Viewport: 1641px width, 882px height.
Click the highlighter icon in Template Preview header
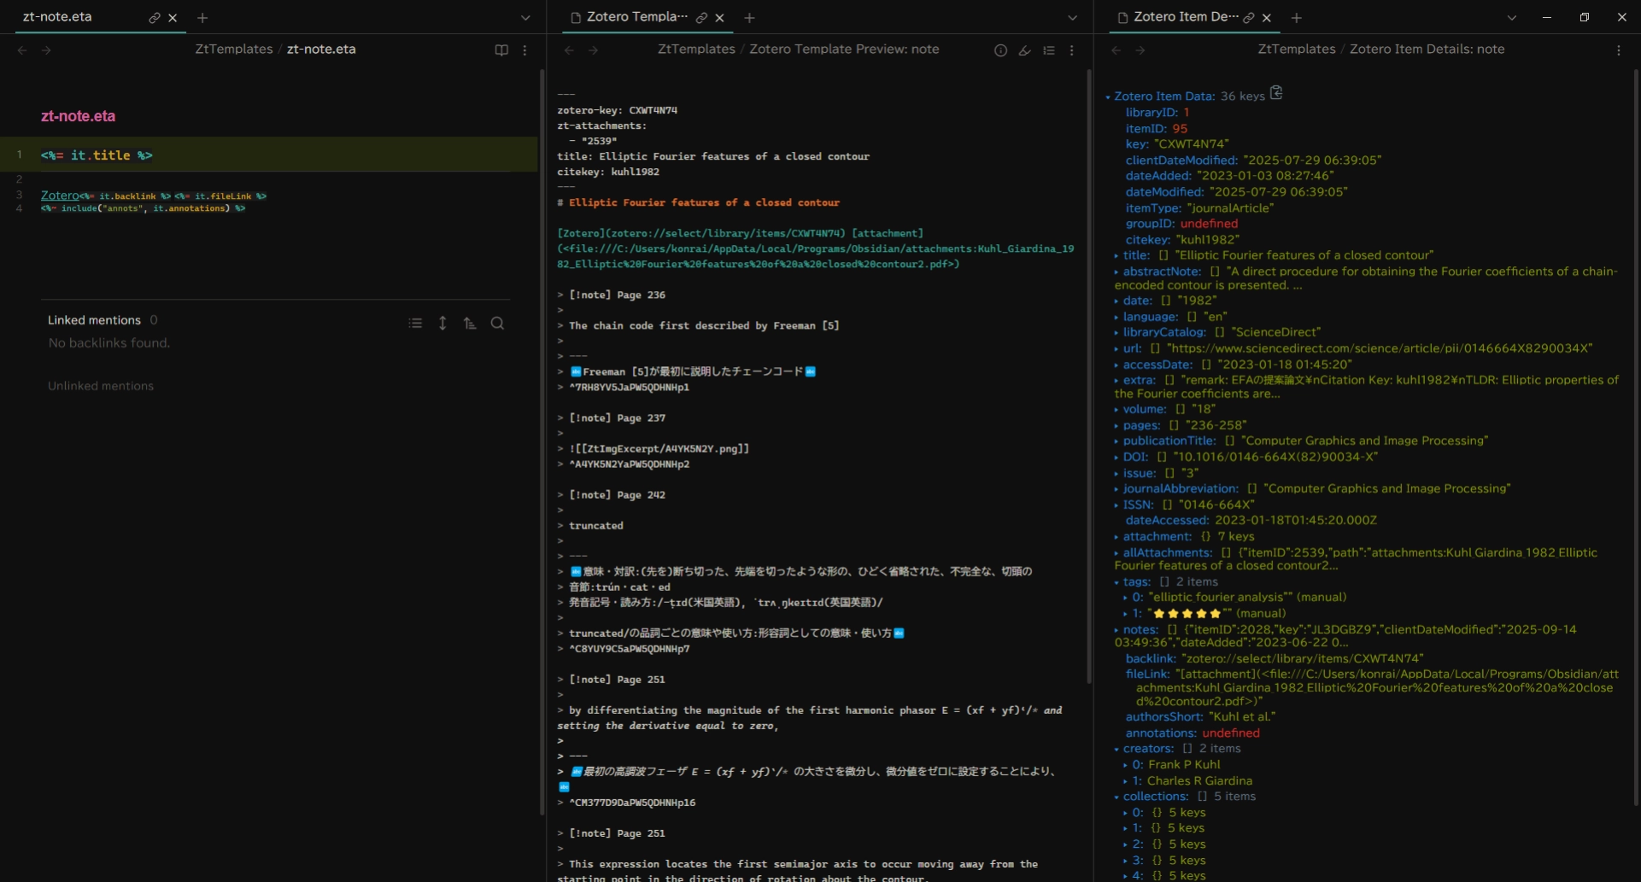point(1024,50)
